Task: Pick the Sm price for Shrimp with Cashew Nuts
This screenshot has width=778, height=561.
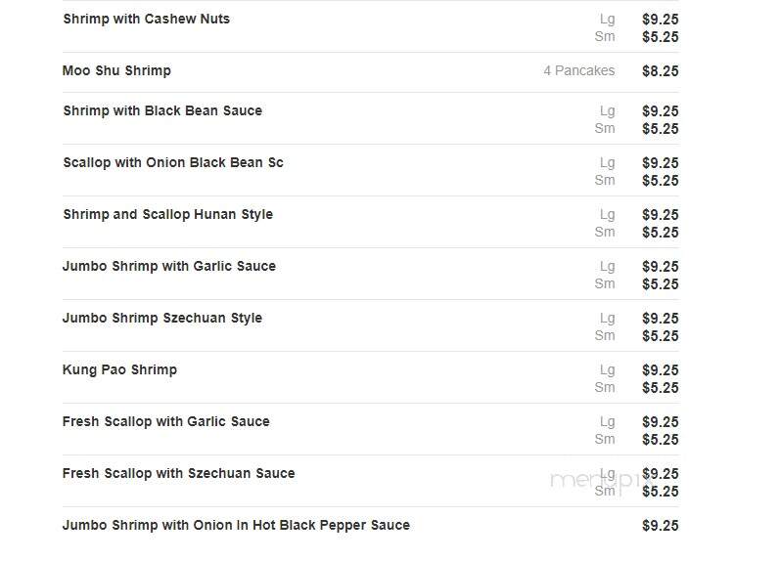Action: point(660,37)
